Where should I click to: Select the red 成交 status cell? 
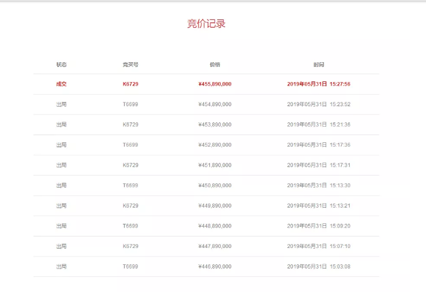(61, 84)
